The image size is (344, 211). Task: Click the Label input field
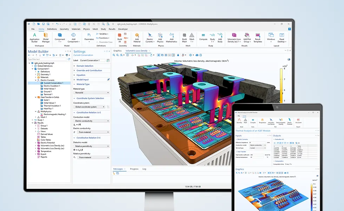tap(93, 60)
